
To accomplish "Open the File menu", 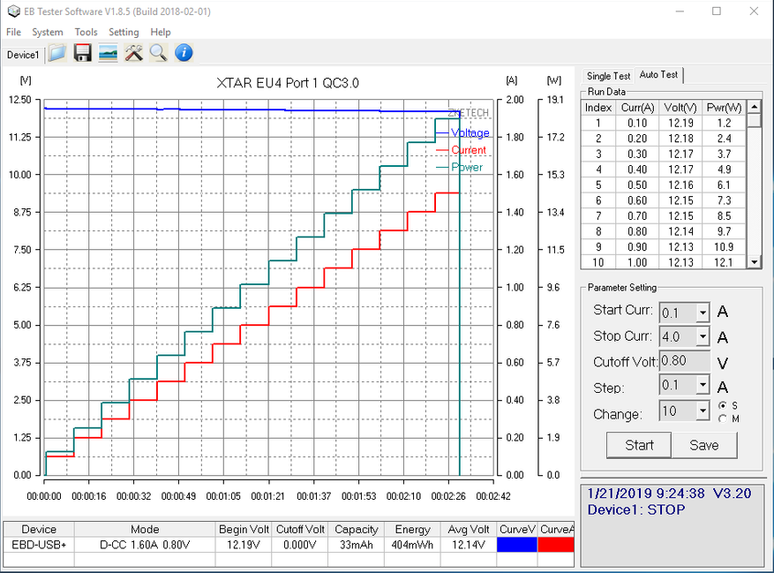I will click(x=13, y=32).
